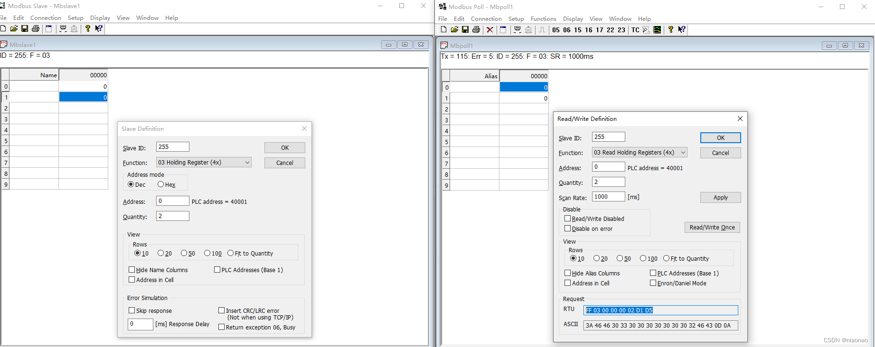Open the Help menu in Modbus Poll
The width and height of the screenshot is (875, 347).
click(644, 19)
